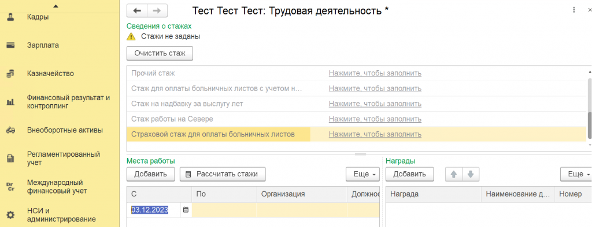The image size is (592, 227).
Task: Click the С column header
Action: point(159,194)
